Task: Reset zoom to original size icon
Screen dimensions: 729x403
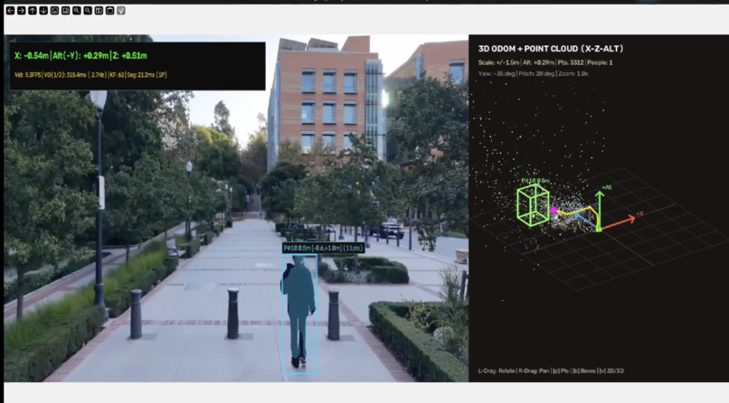Action: (54, 10)
